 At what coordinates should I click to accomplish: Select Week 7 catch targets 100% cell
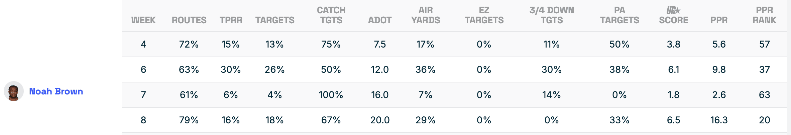click(331, 95)
